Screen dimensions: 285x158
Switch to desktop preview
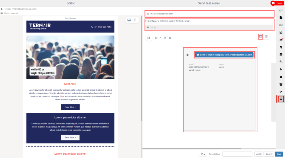129,20
